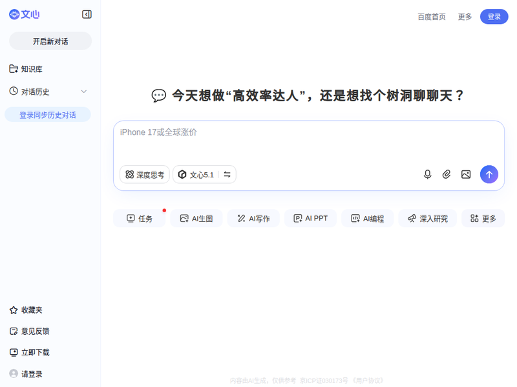Click the 更多 grid icon

[474, 218]
